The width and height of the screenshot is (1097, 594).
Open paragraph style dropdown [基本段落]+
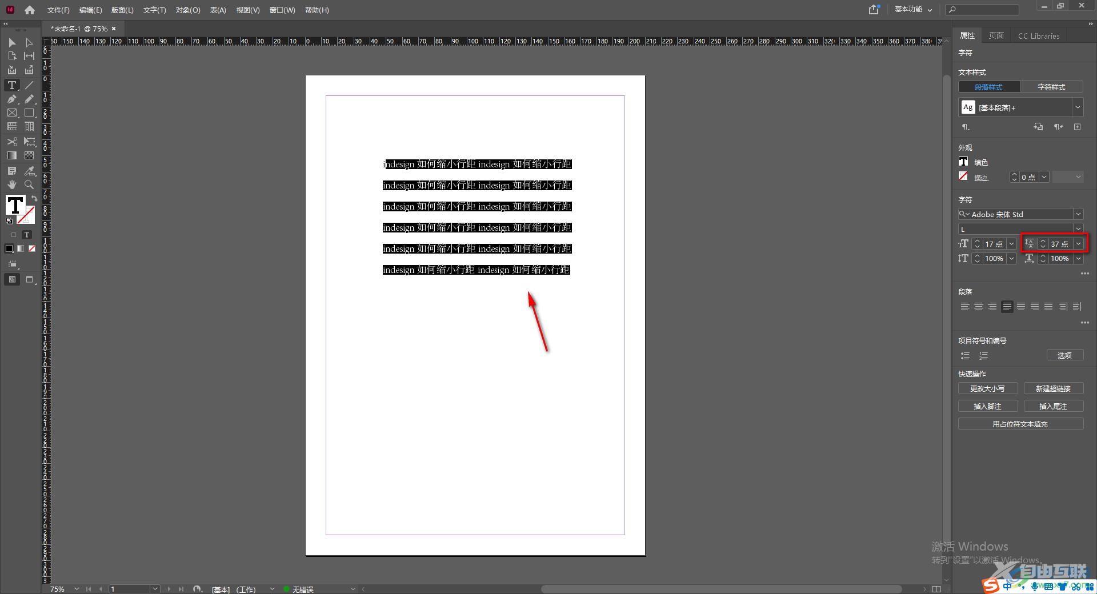(1078, 107)
